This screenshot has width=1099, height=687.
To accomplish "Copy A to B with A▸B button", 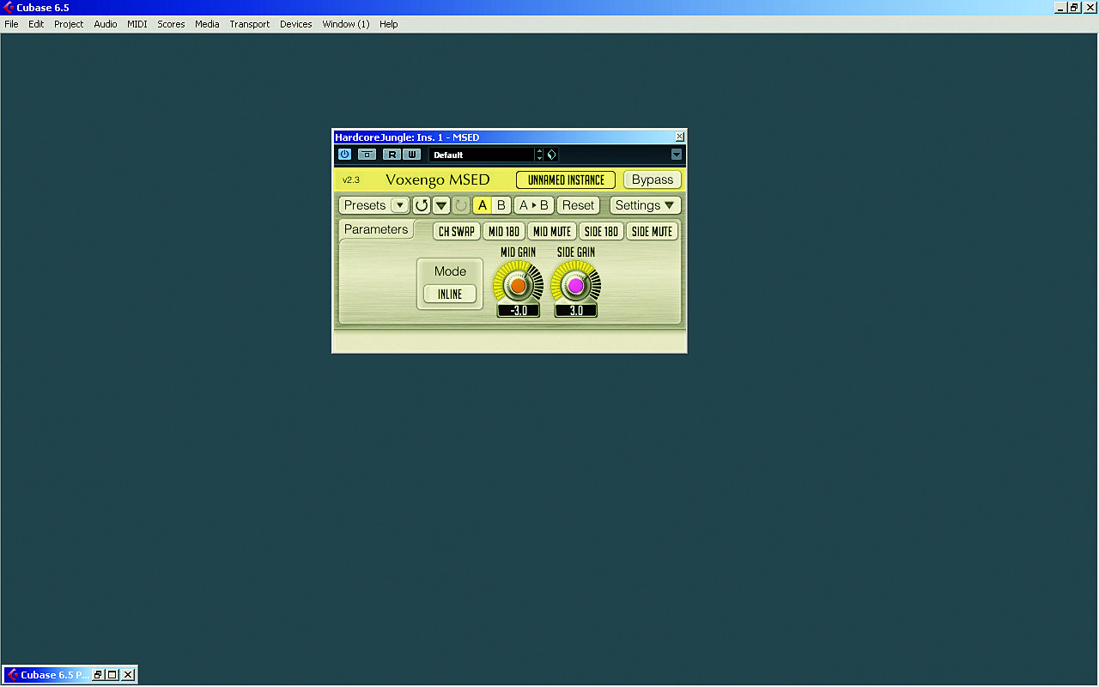I will 534,205.
